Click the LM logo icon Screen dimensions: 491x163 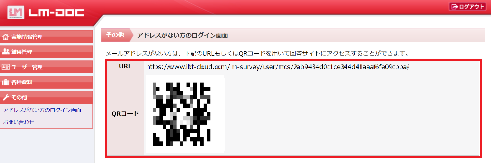point(16,12)
